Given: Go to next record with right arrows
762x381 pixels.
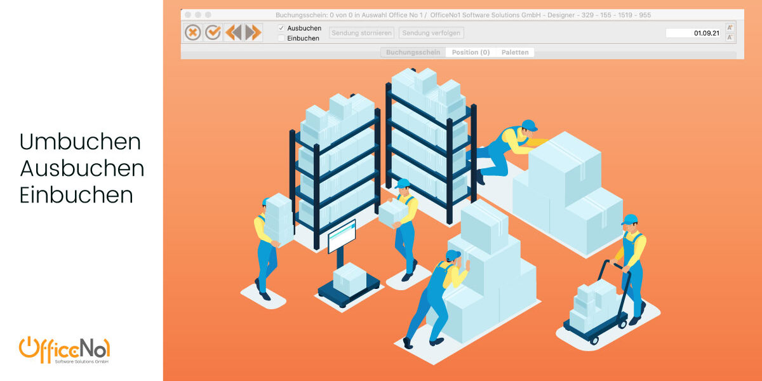Looking at the screenshot, I should click(x=253, y=32).
